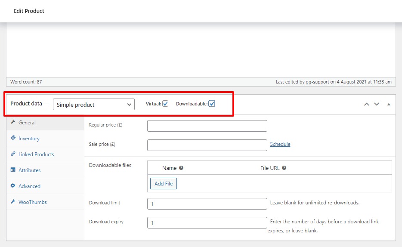
Task: Click the Downloadable files label
Action: coord(110,165)
